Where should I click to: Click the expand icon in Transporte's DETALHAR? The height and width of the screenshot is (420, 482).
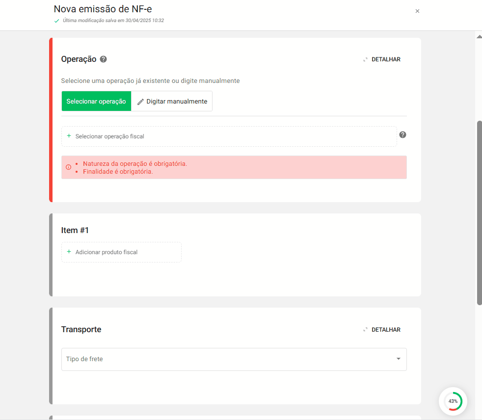(x=365, y=330)
